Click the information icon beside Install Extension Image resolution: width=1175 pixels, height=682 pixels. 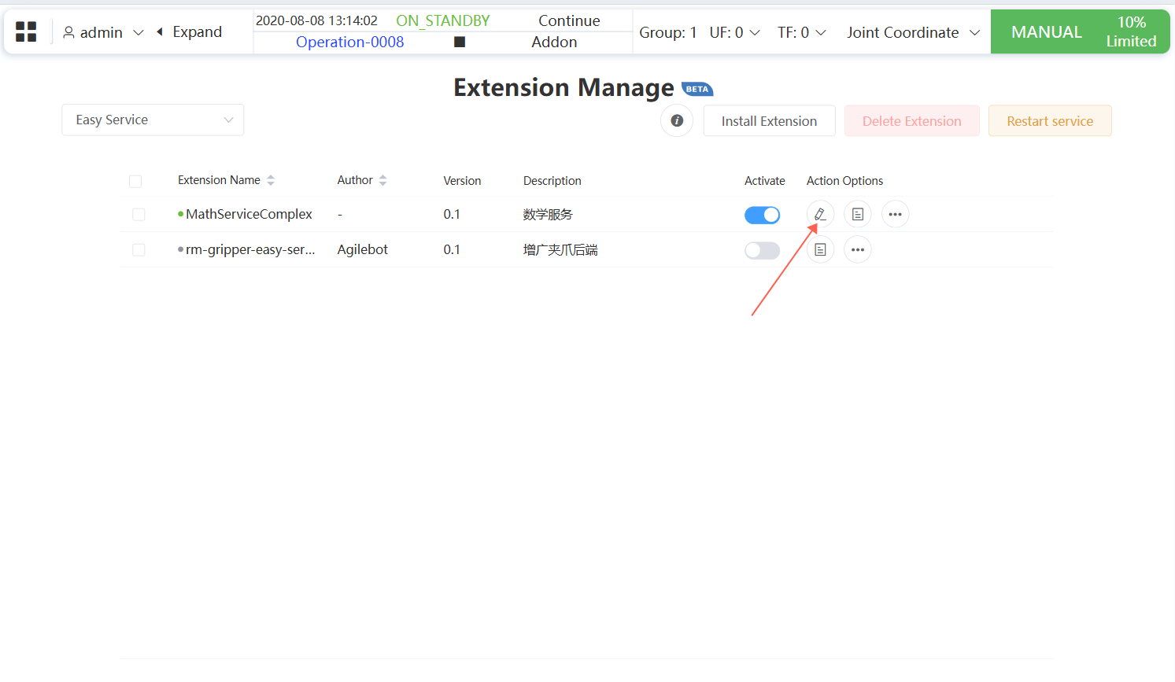tap(677, 121)
